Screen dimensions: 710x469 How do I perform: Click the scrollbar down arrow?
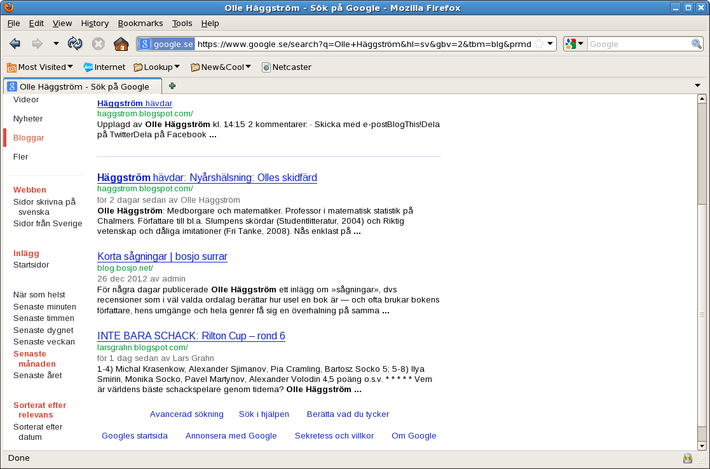click(702, 446)
